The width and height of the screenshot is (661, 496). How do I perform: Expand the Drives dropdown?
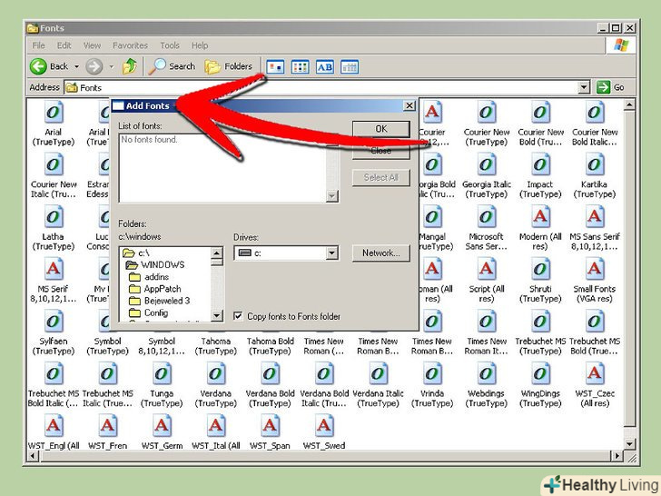point(331,253)
